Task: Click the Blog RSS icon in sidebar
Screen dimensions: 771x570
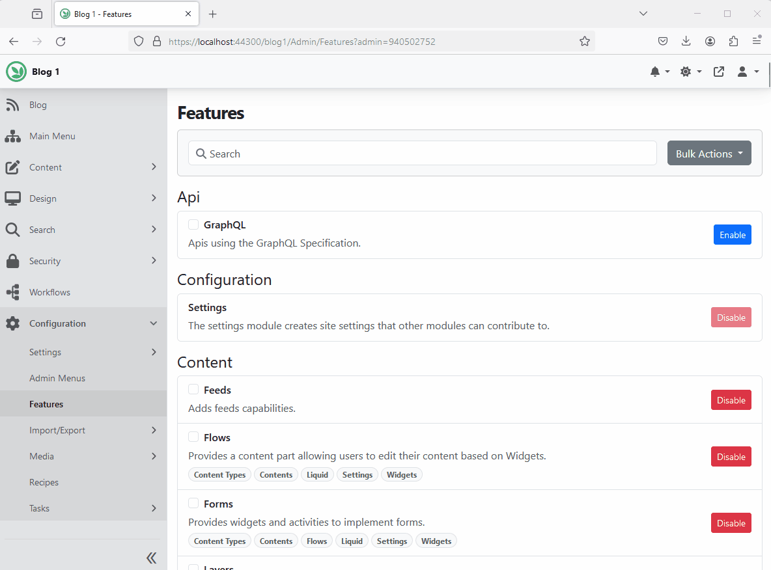Action: coord(12,105)
